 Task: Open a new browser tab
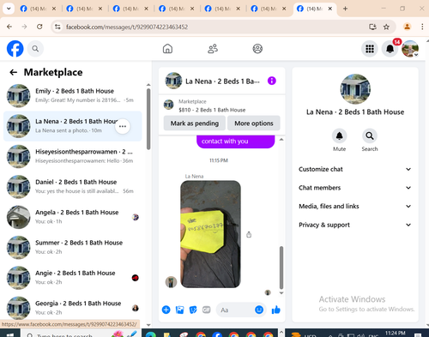(x=345, y=9)
